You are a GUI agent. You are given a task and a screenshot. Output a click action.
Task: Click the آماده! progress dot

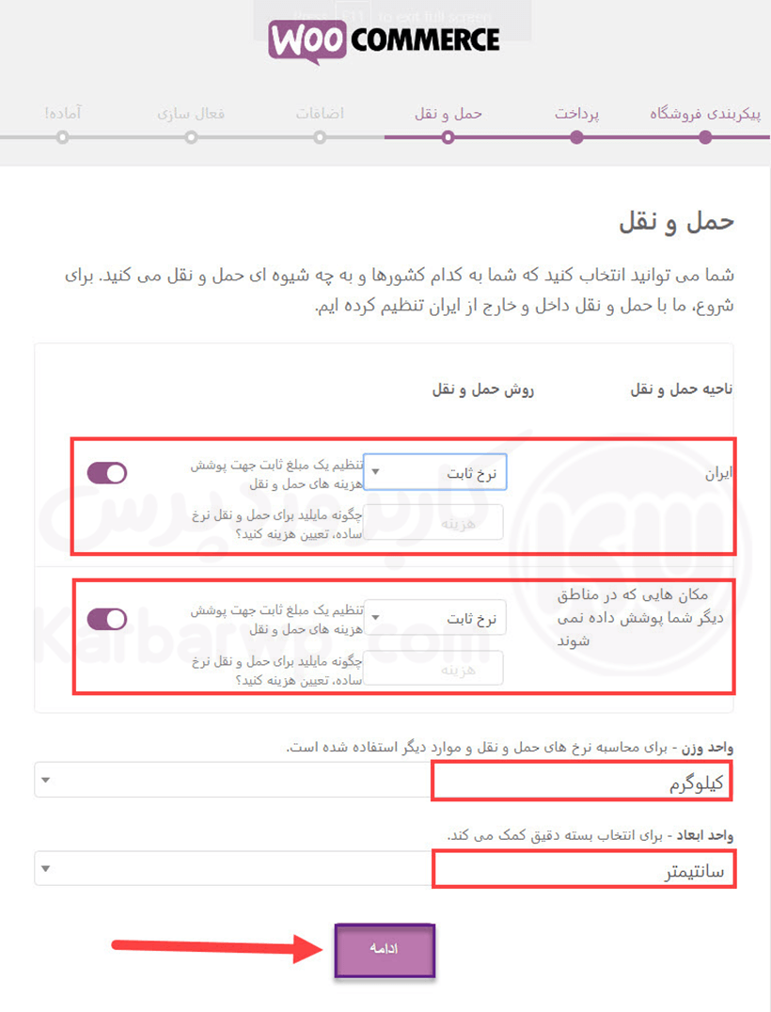point(63,137)
